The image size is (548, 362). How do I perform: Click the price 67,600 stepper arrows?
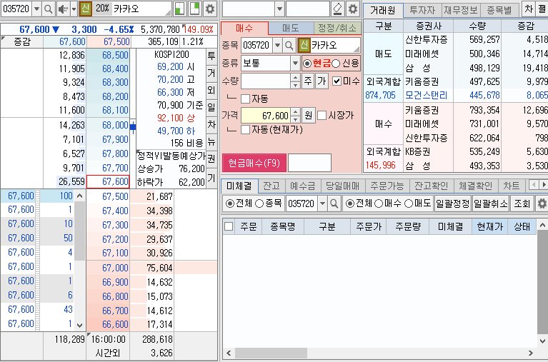point(295,115)
